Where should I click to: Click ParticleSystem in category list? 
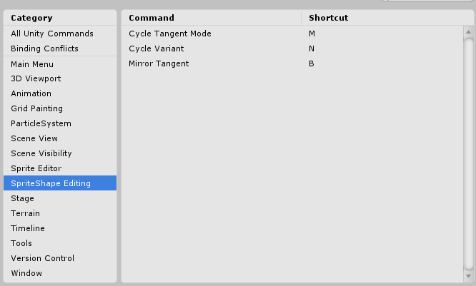(41, 123)
